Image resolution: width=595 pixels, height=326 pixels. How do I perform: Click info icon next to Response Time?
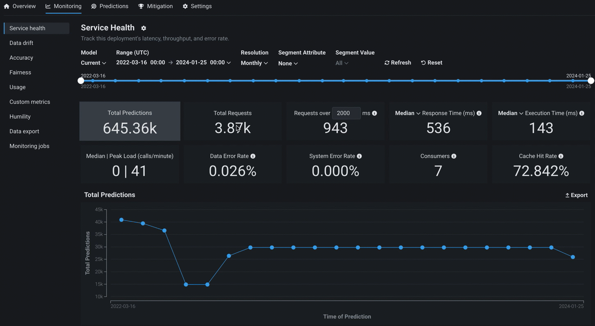pyautogui.click(x=479, y=113)
